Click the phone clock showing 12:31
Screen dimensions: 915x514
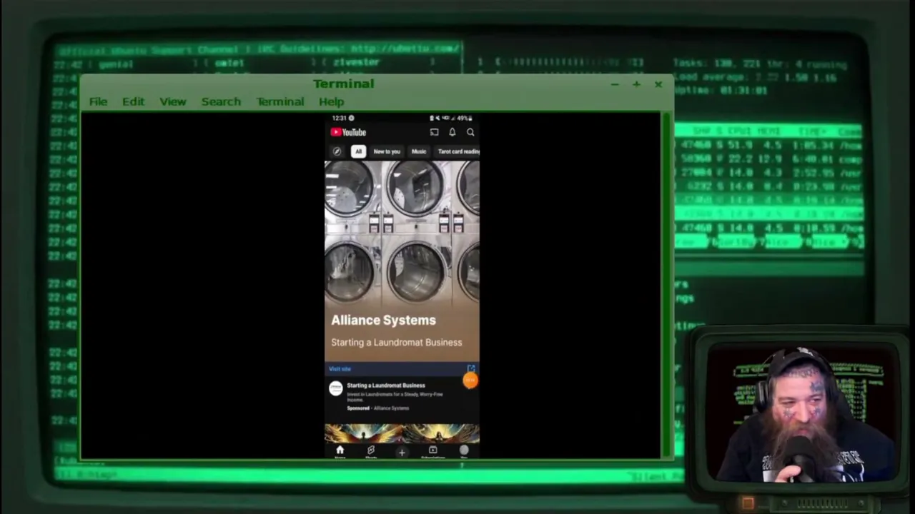[339, 118]
